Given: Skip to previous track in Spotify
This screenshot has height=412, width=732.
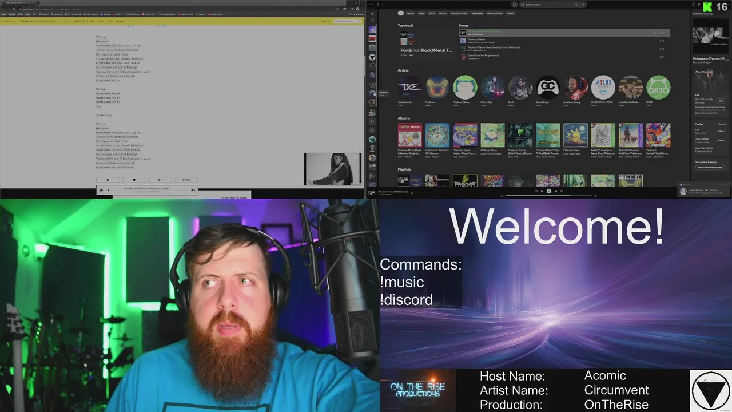Looking at the screenshot, I should click(542, 191).
